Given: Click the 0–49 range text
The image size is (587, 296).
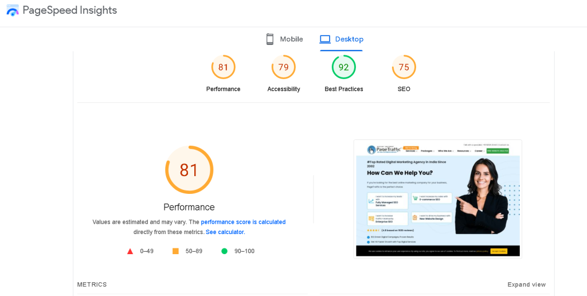Looking at the screenshot, I should click(x=147, y=251).
